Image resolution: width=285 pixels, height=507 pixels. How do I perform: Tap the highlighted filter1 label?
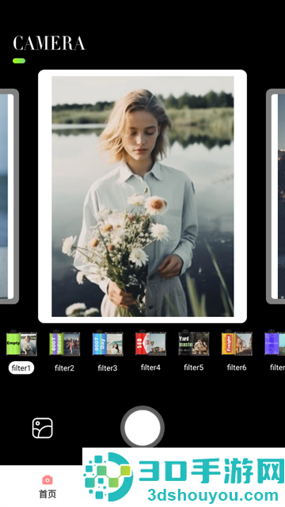click(21, 368)
